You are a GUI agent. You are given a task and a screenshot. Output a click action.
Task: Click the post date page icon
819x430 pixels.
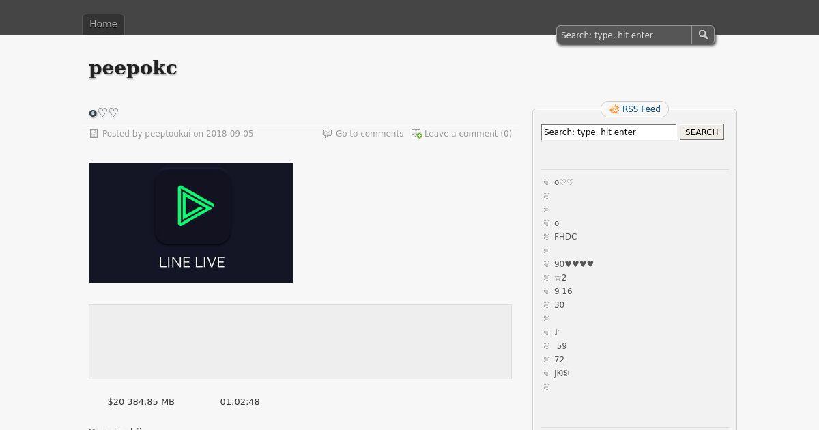[94, 134]
